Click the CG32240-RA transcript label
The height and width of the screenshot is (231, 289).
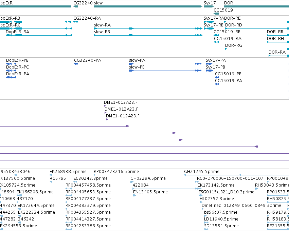point(87,18)
